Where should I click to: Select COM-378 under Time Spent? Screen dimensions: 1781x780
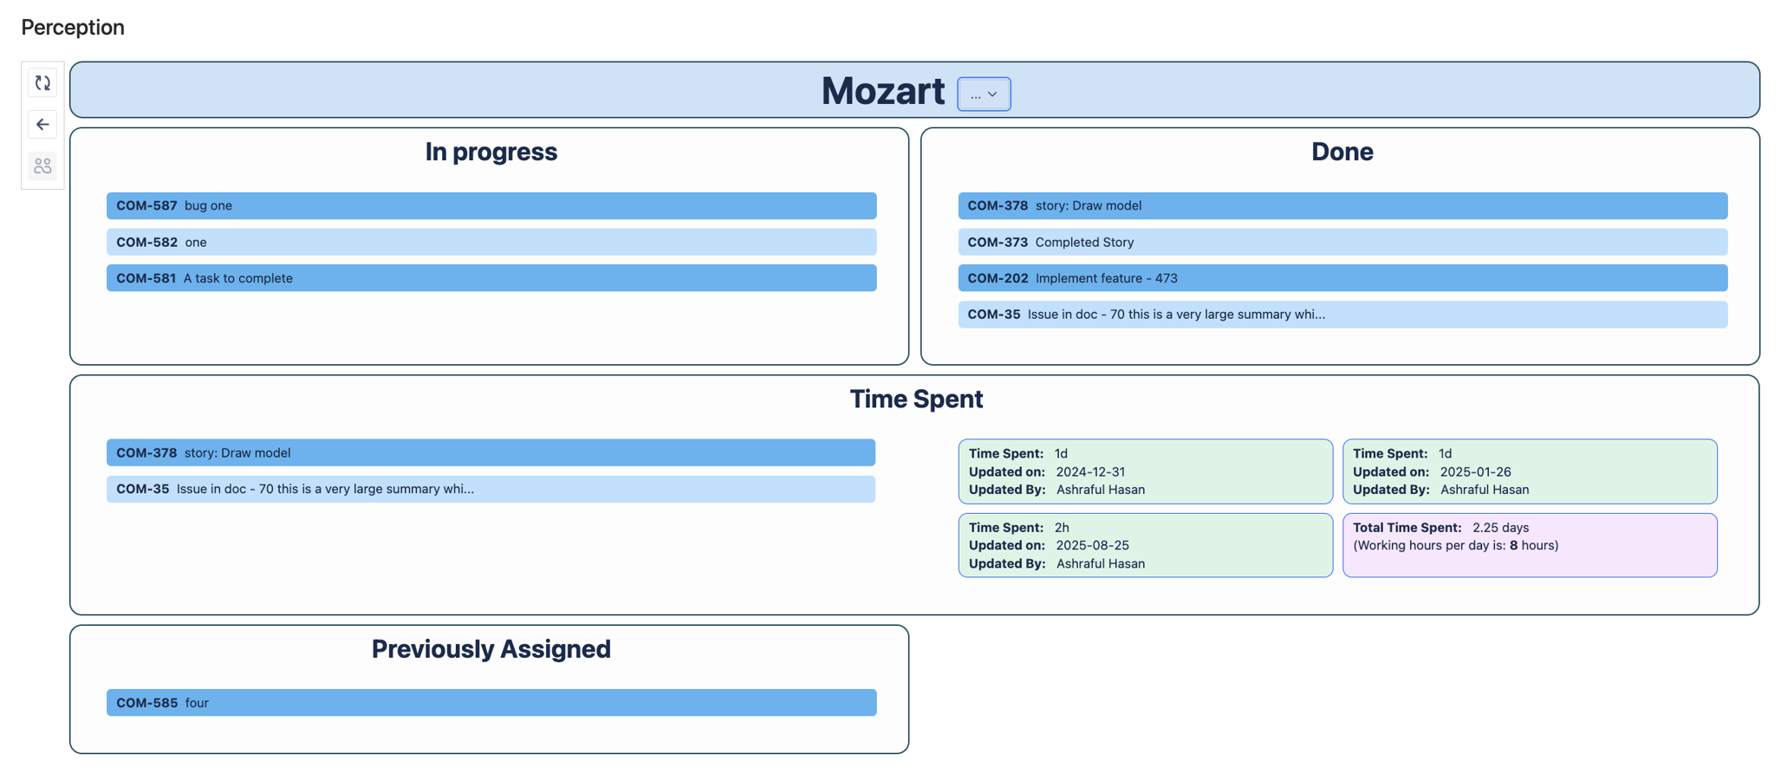pyautogui.click(x=491, y=453)
